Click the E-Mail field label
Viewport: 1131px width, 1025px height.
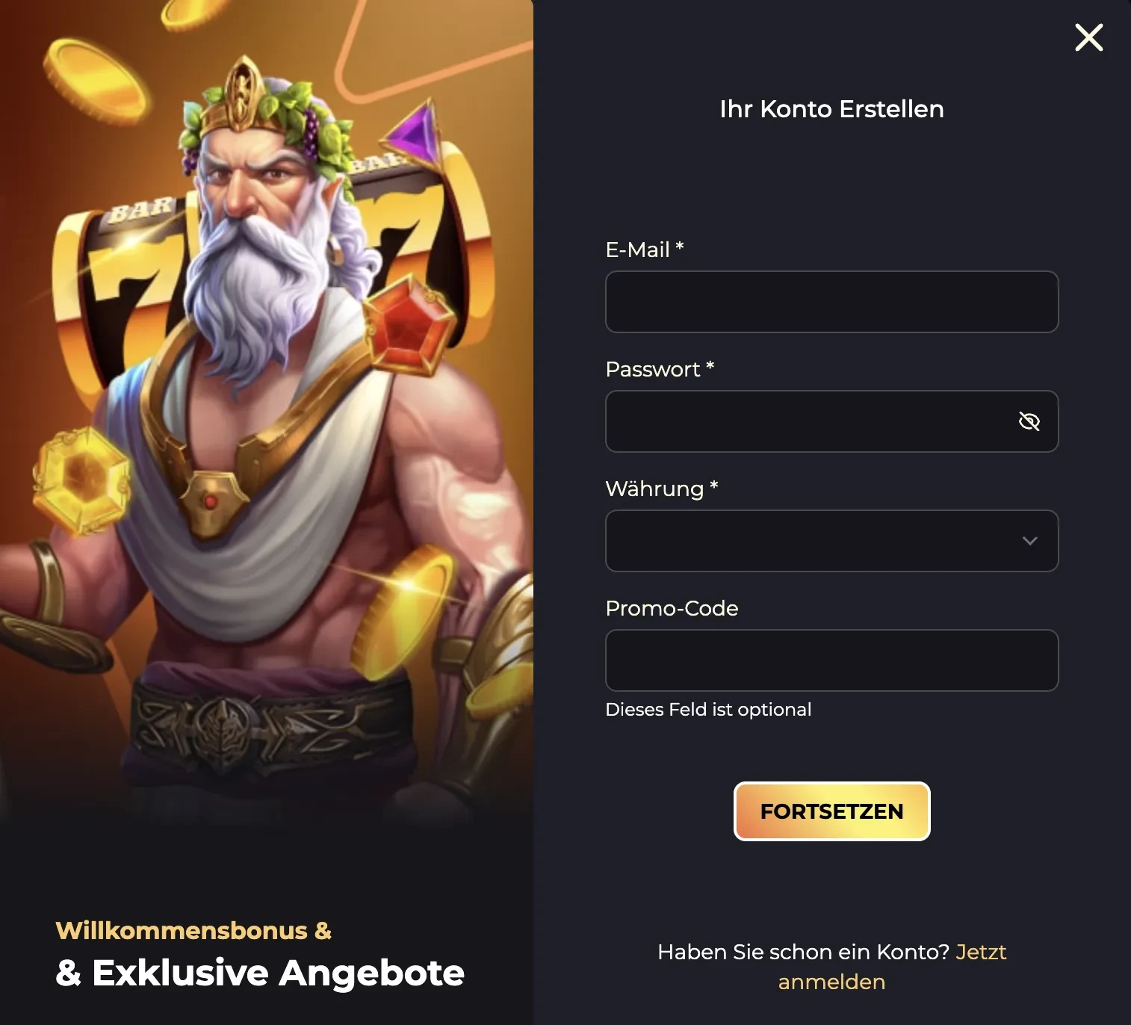pos(644,250)
